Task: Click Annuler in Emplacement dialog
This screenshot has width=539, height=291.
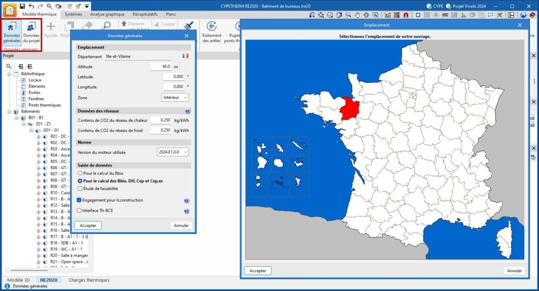Action: pyautogui.click(x=515, y=271)
